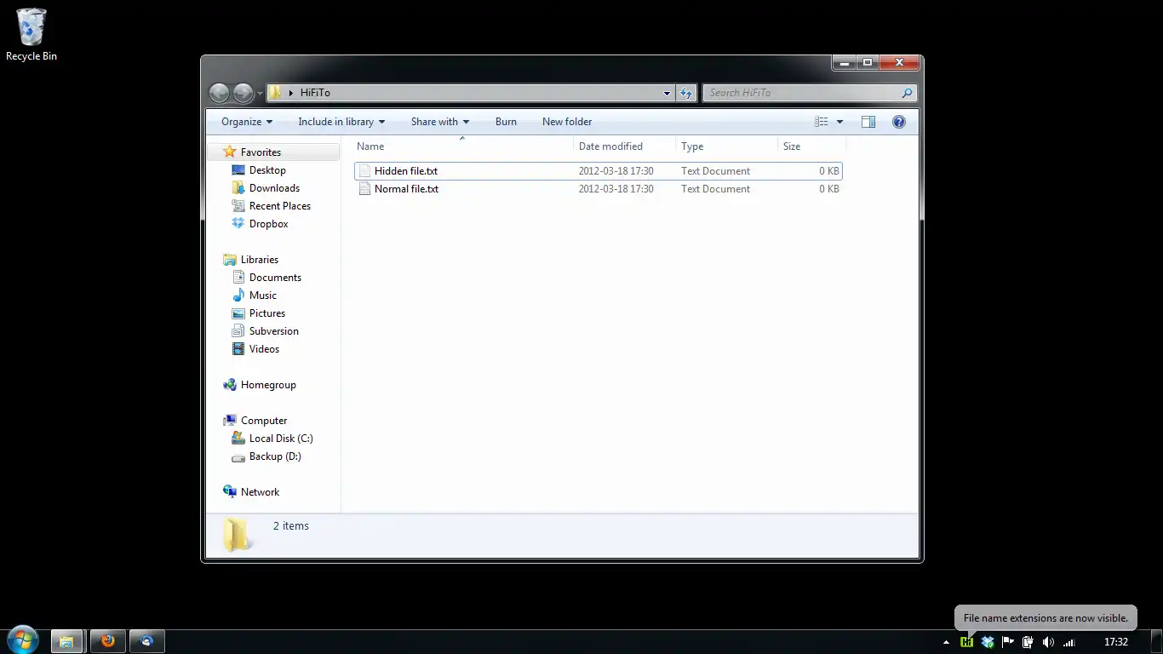This screenshot has width=1163, height=654.
Task: Open Documents library
Action: pos(275,278)
